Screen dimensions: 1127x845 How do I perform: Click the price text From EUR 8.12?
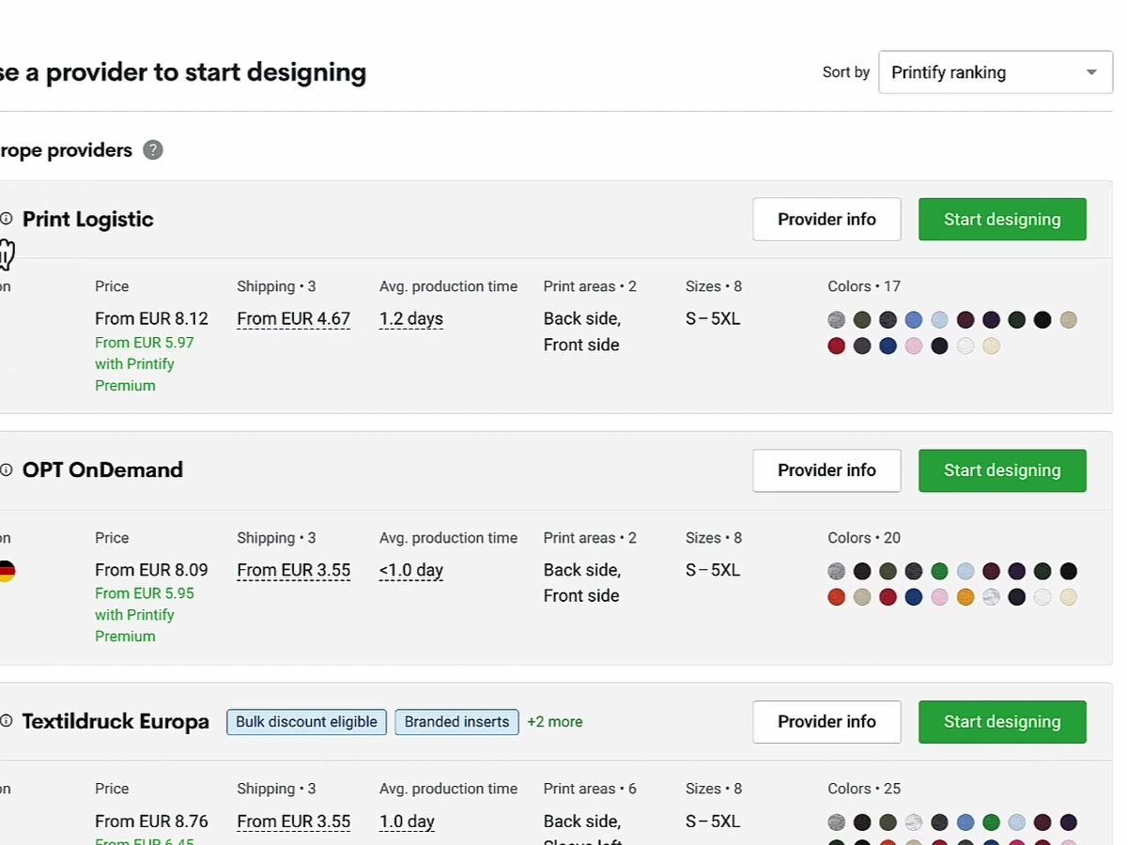click(x=151, y=319)
